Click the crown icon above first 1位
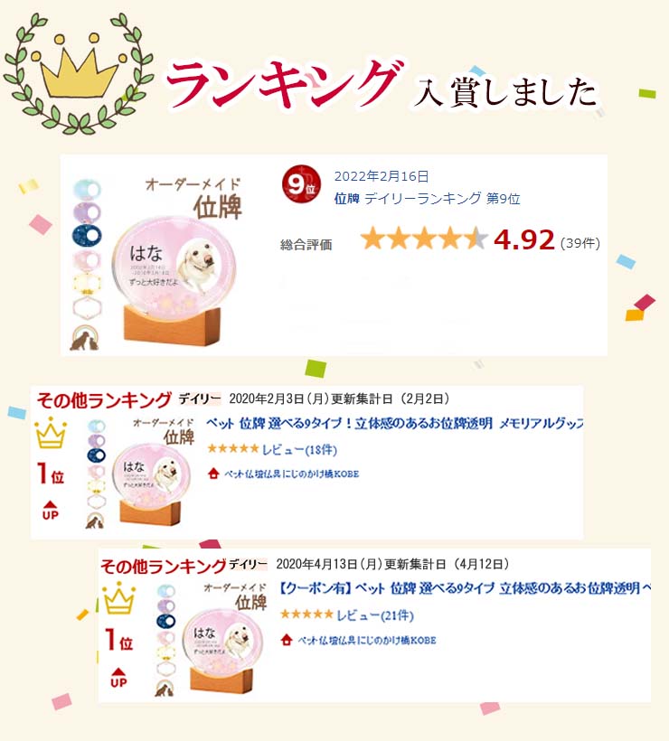The image size is (669, 741). pyautogui.click(x=50, y=433)
